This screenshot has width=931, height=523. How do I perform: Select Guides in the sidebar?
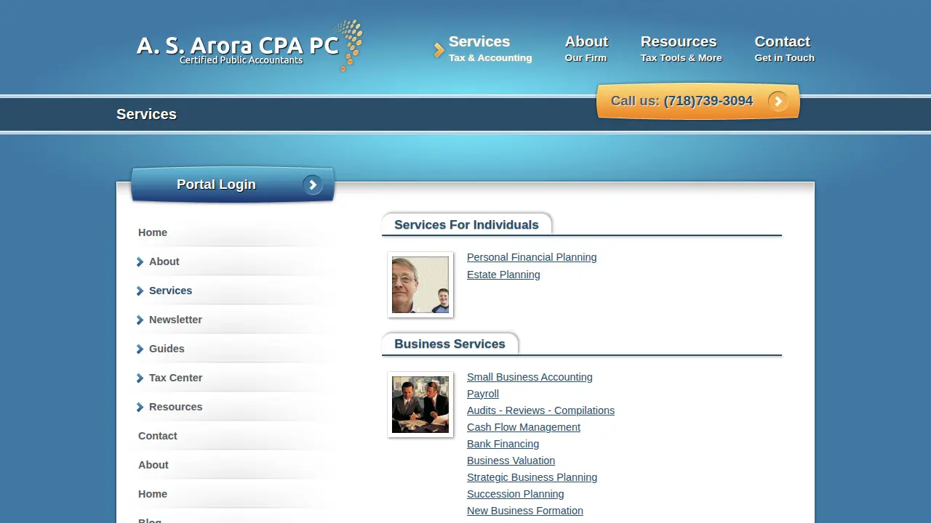pyautogui.click(x=167, y=349)
